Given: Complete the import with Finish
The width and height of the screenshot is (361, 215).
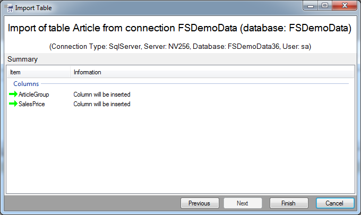Looking at the screenshot, I should pos(289,203).
